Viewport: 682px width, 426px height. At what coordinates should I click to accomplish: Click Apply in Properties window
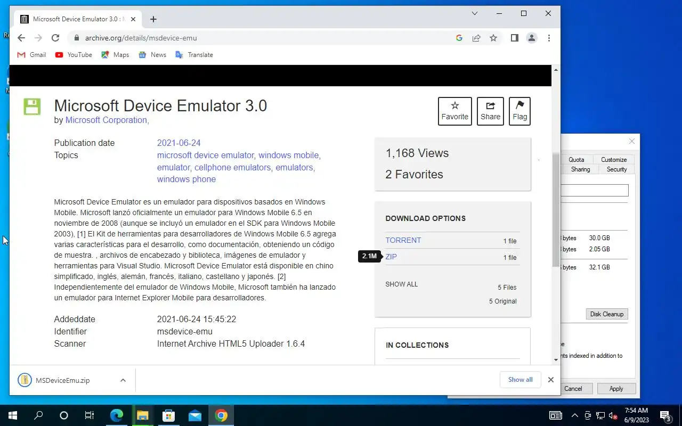point(616,389)
